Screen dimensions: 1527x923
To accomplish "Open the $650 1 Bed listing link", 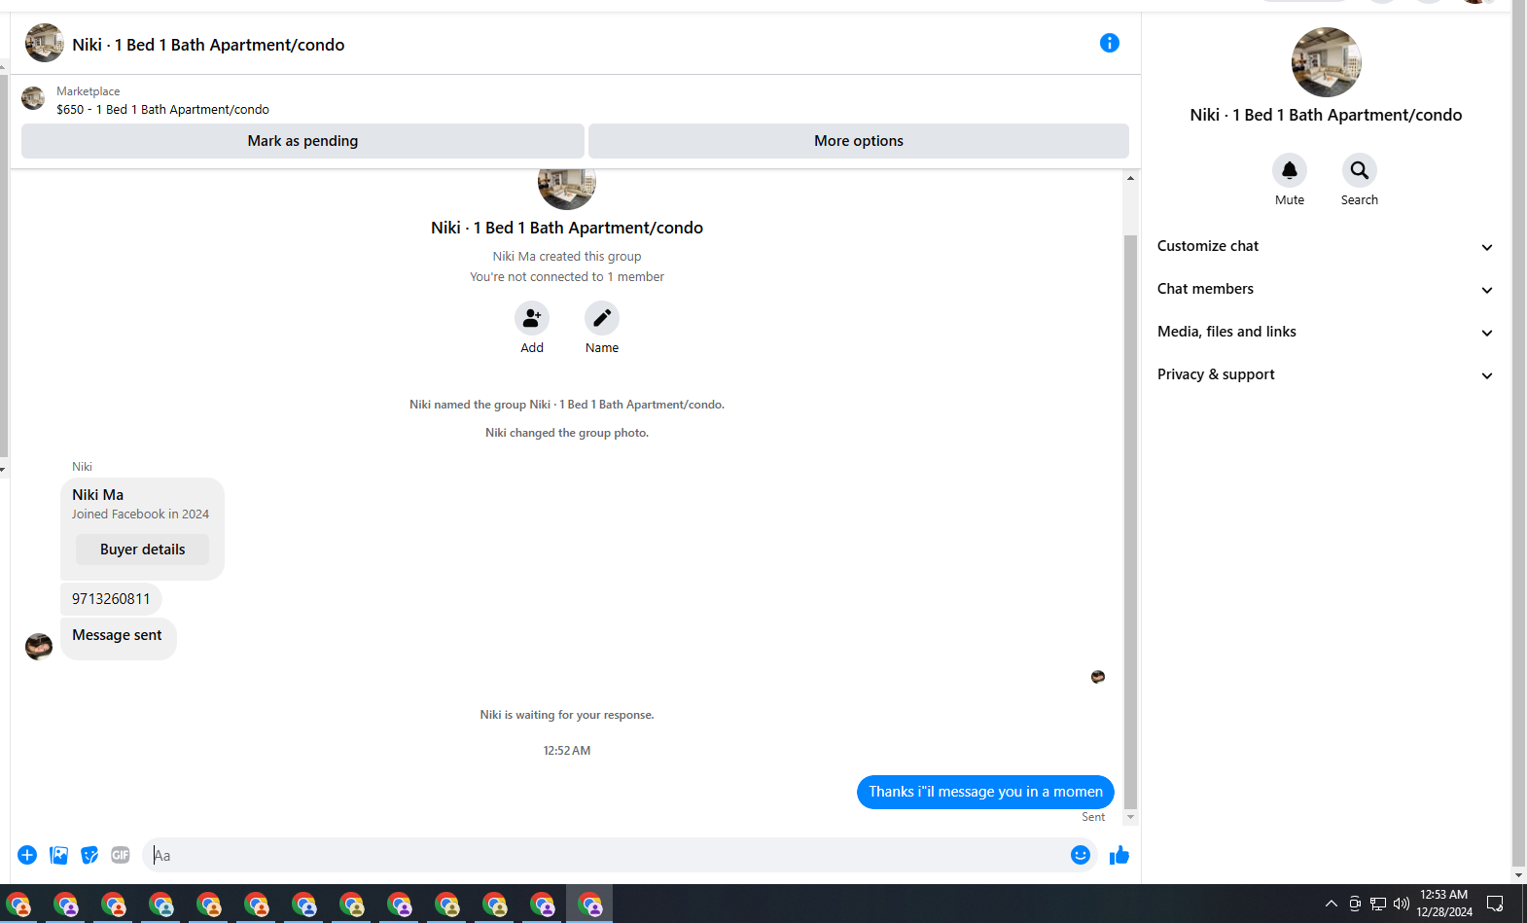I will point(162,110).
